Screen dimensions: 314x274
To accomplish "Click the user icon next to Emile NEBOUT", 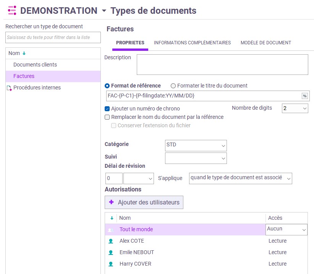I will (x=111, y=253).
